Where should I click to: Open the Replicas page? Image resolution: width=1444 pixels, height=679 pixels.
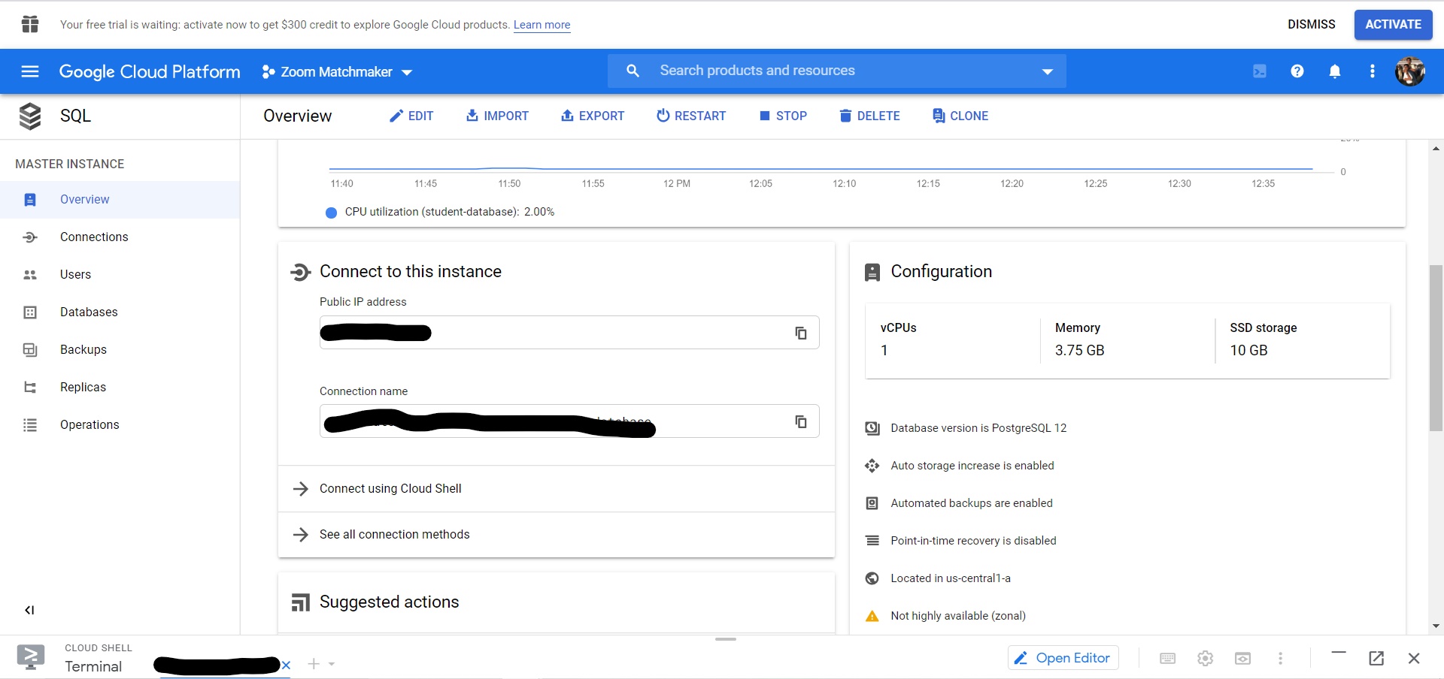pos(120,388)
